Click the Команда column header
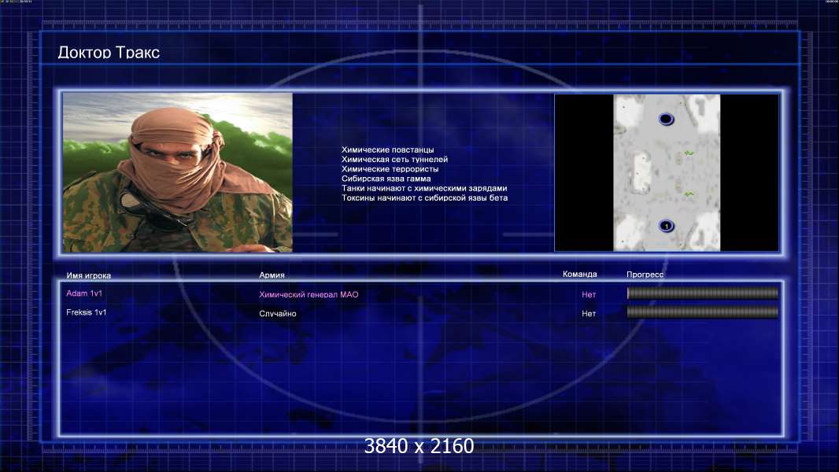Image resolution: width=839 pixels, height=472 pixels. point(579,274)
